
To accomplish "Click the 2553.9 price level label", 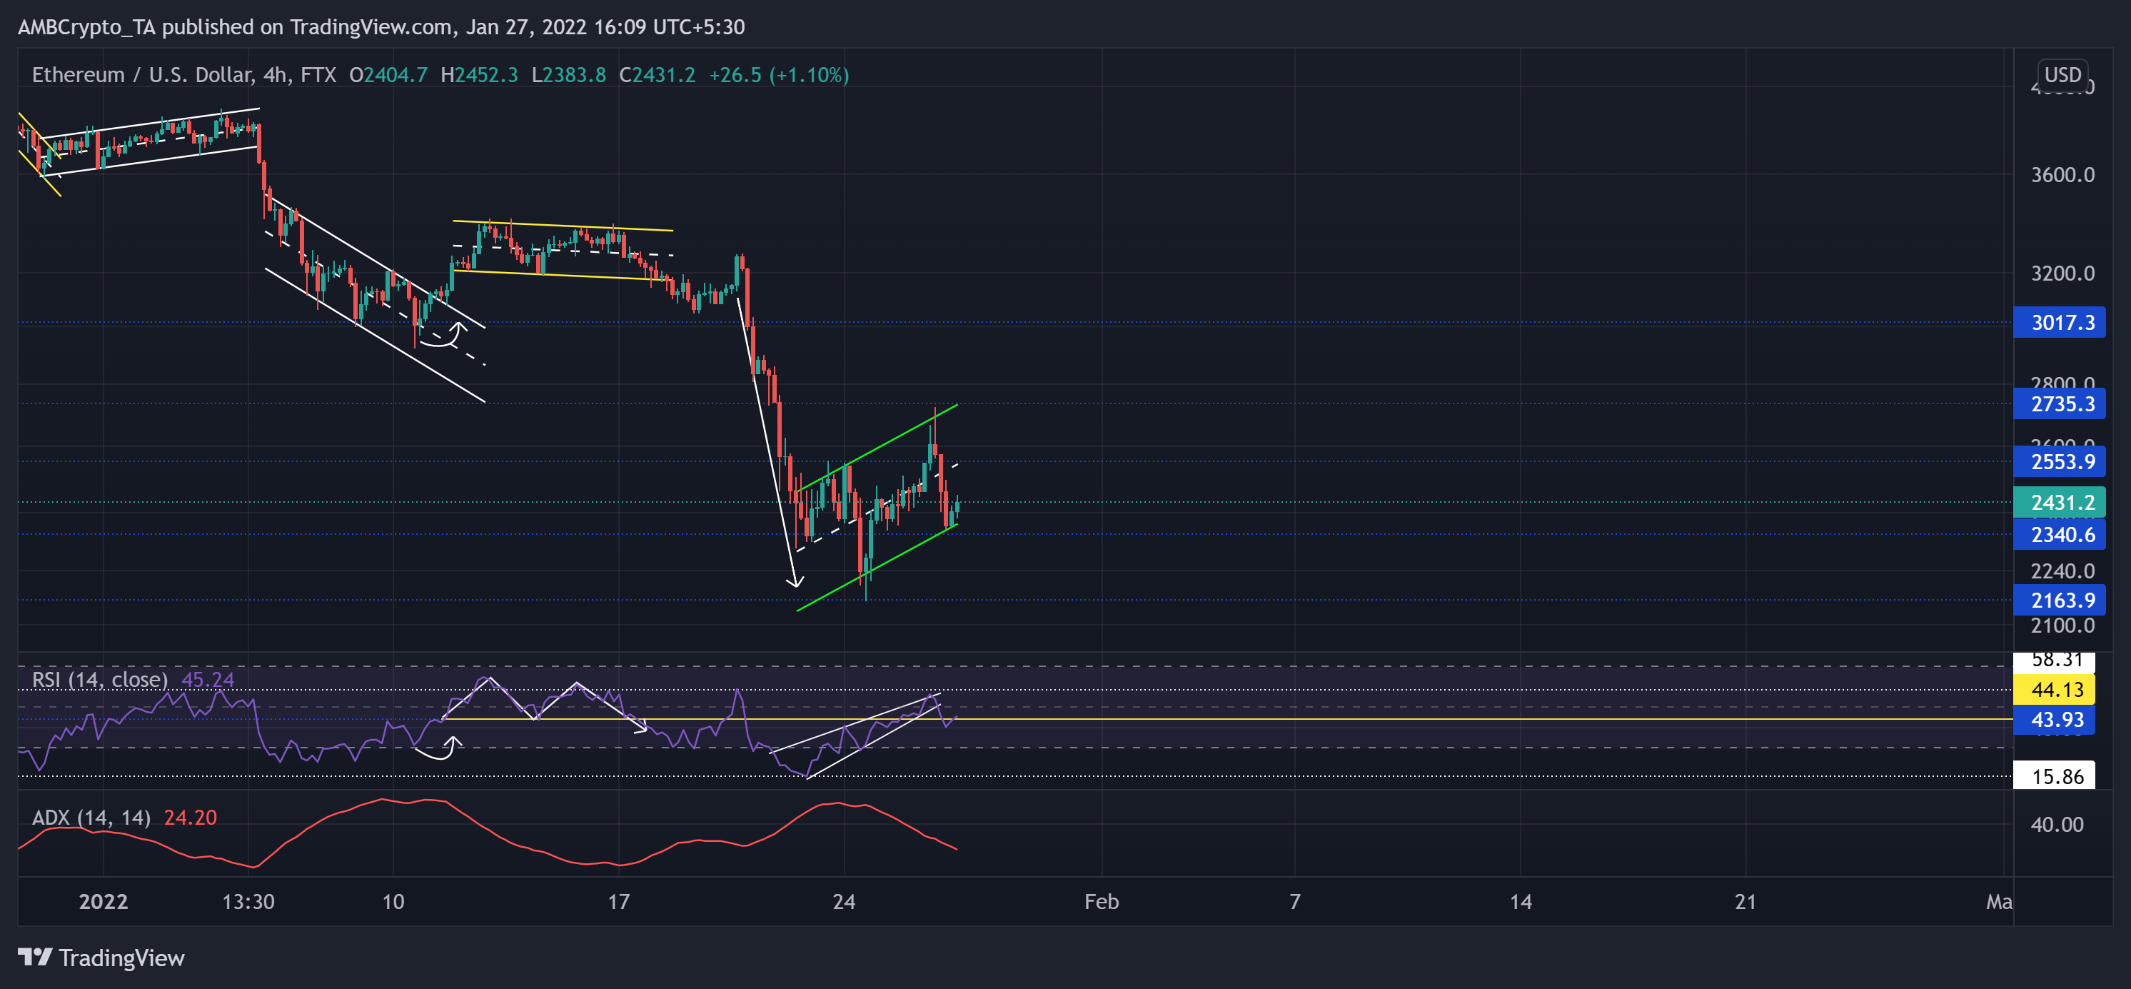I will (2059, 462).
